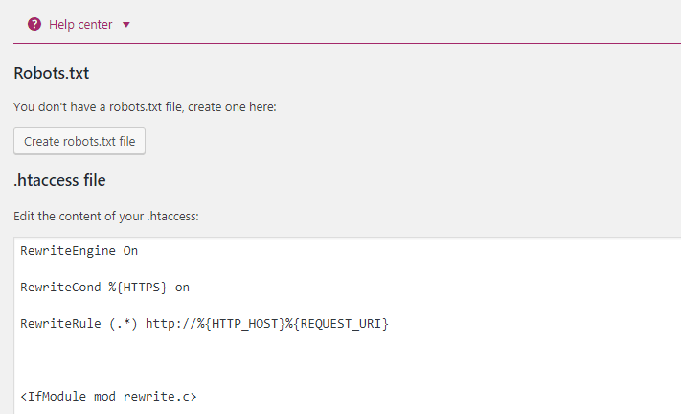Click the %{REQUEST_URI} variable in the editor
This screenshot has width=681, height=414.
(x=336, y=324)
